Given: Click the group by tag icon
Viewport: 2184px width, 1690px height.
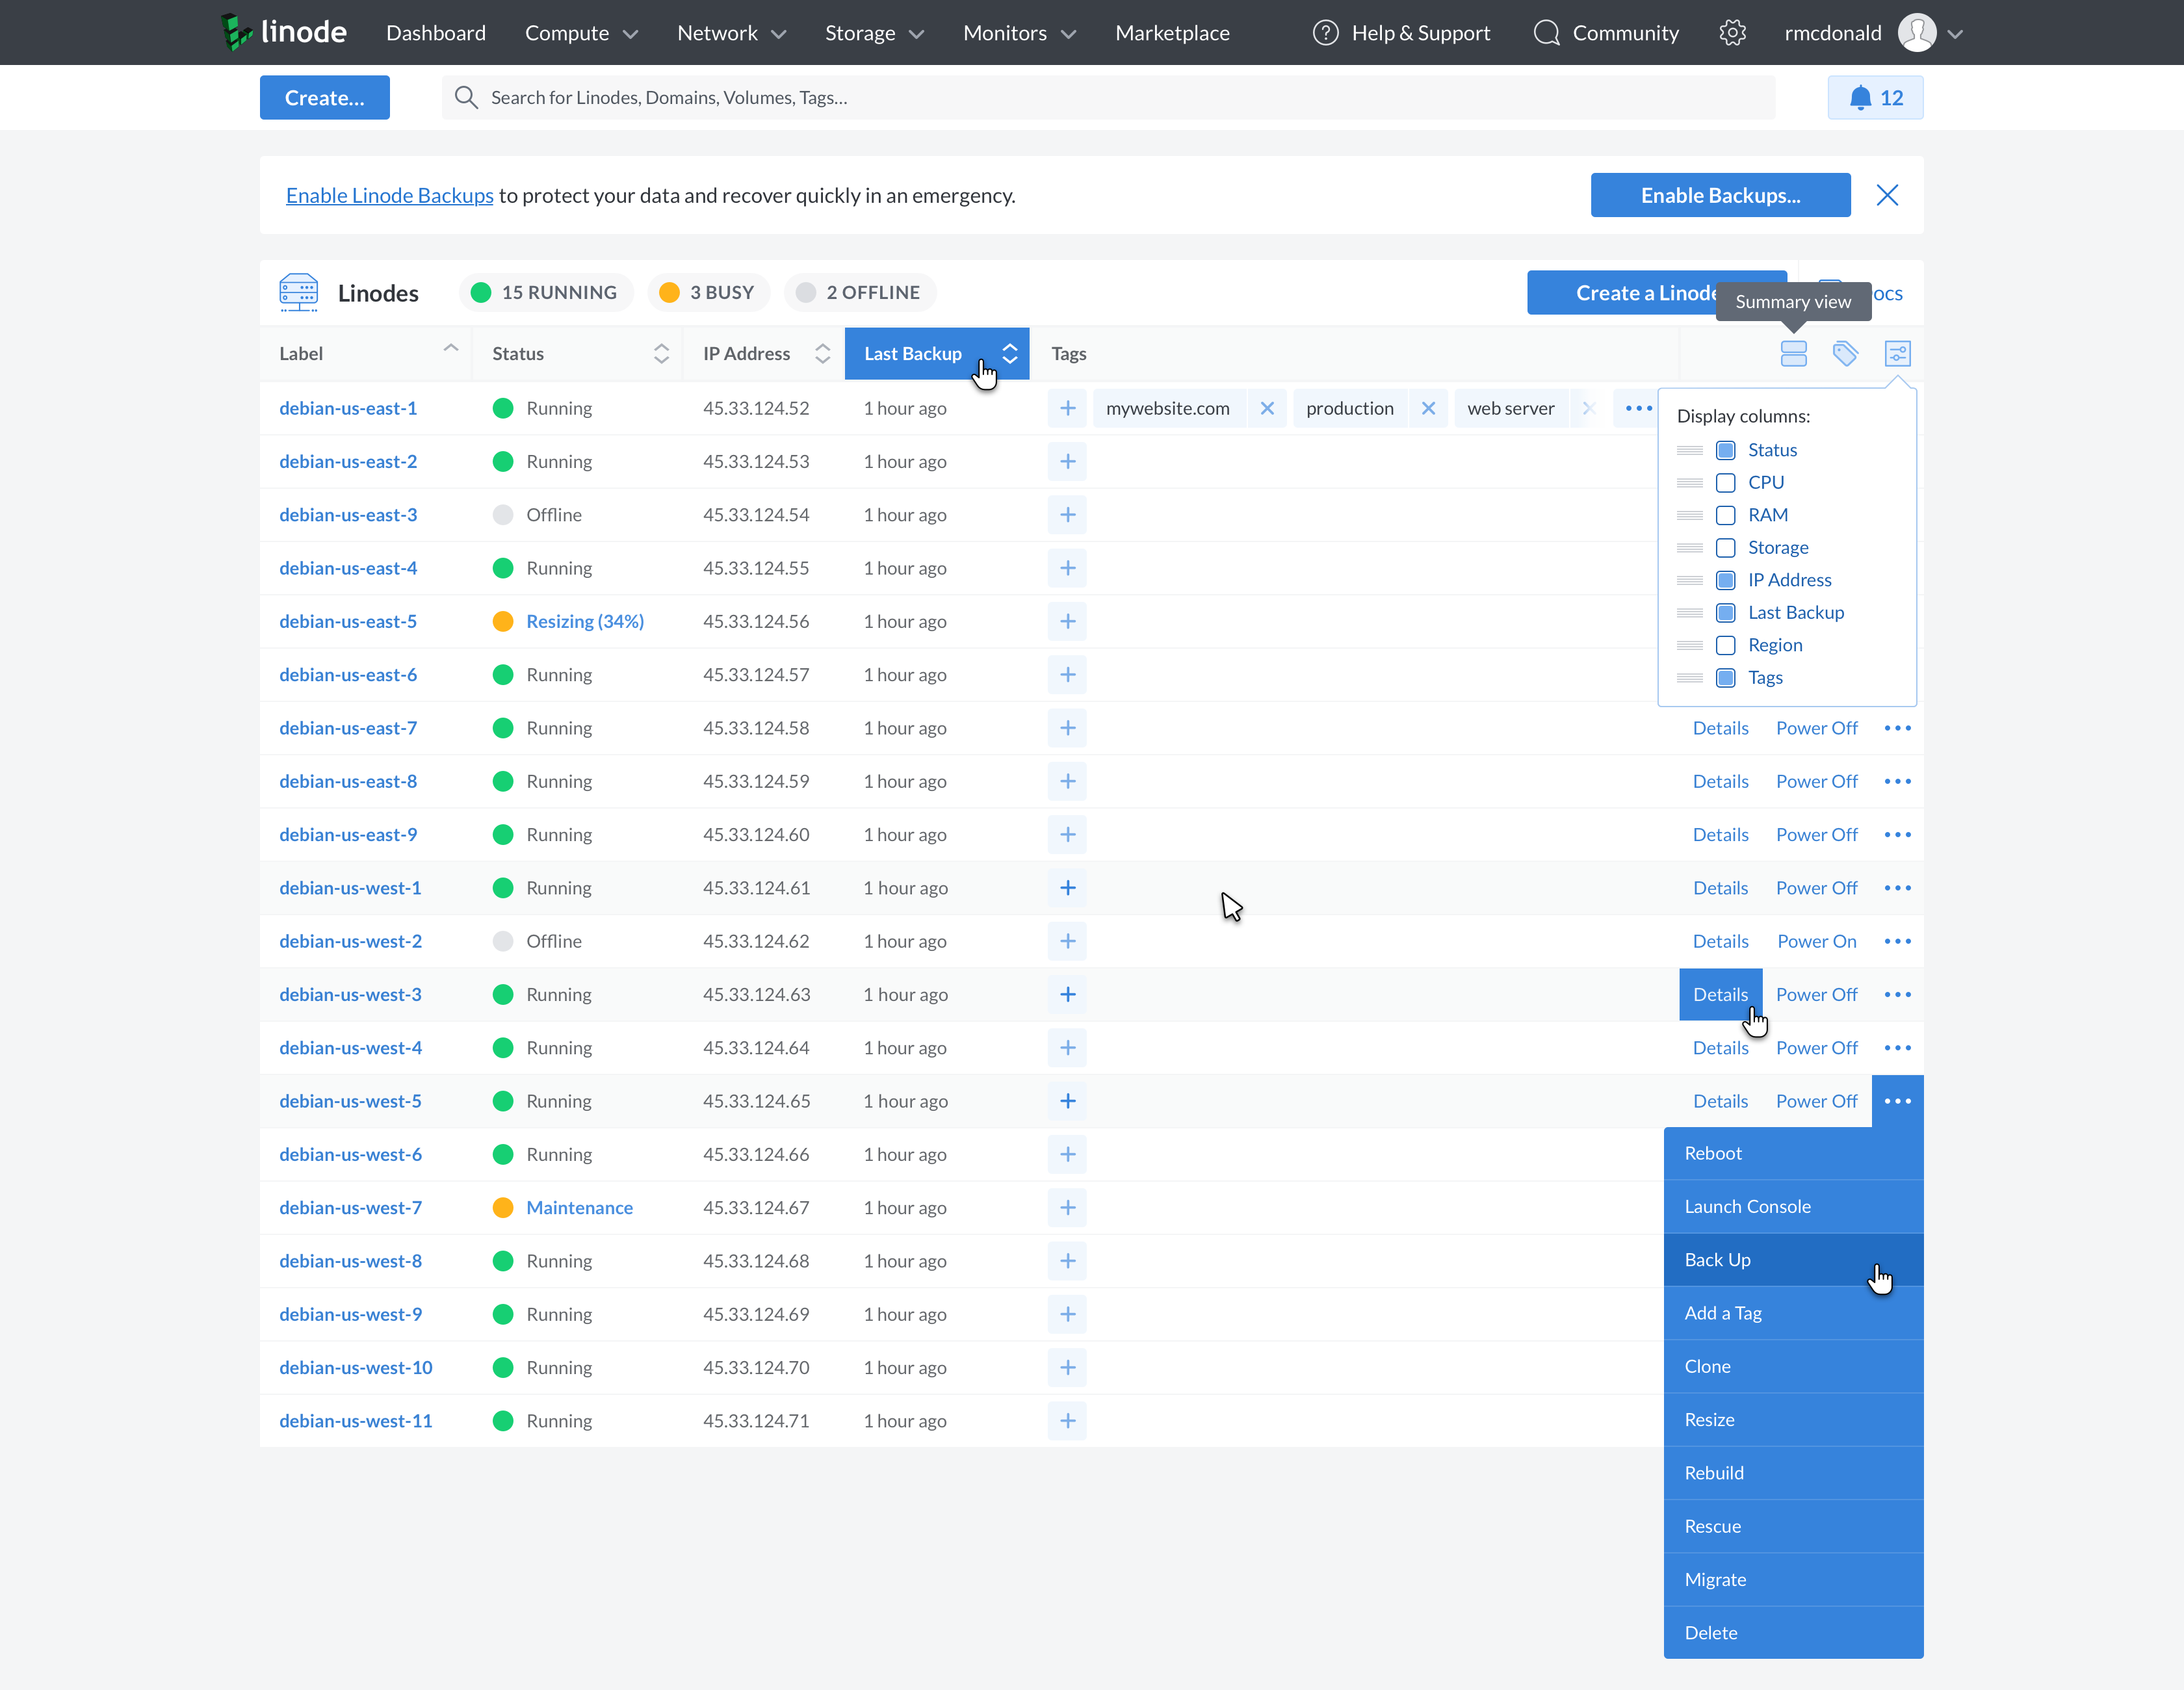Looking at the screenshot, I should pos(1845,353).
